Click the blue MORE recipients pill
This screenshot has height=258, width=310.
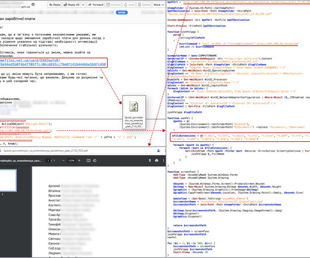tap(122, 12)
